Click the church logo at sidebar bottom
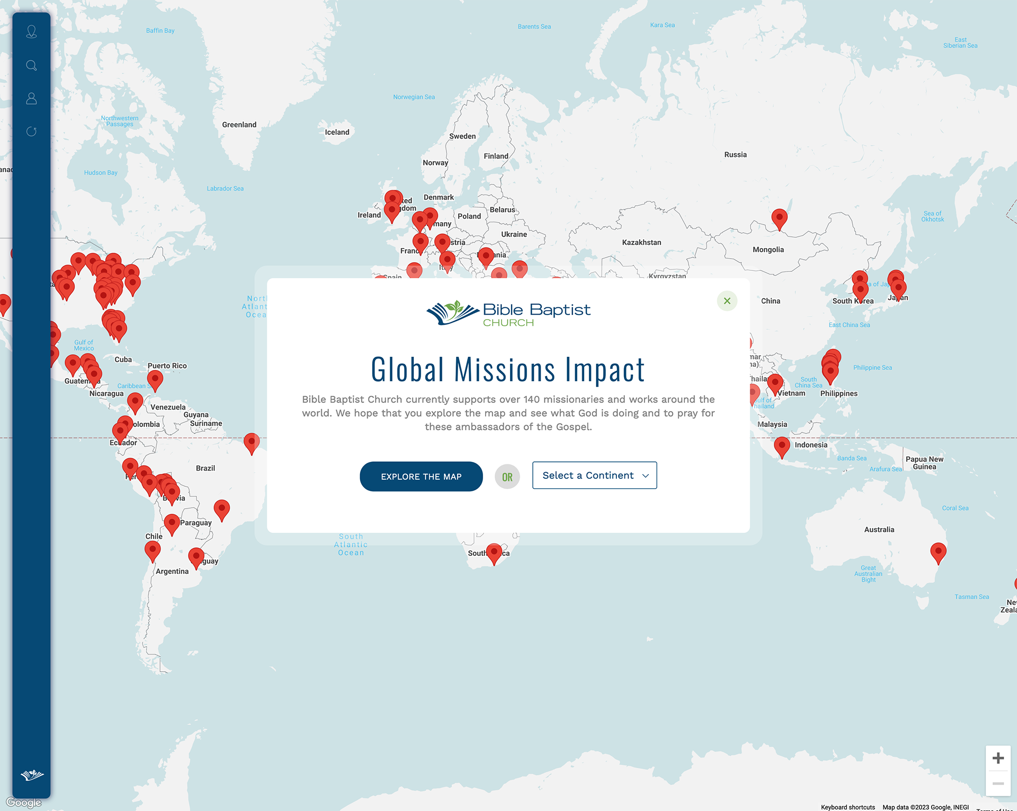Viewport: 1017px width, 811px height. click(32, 775)
